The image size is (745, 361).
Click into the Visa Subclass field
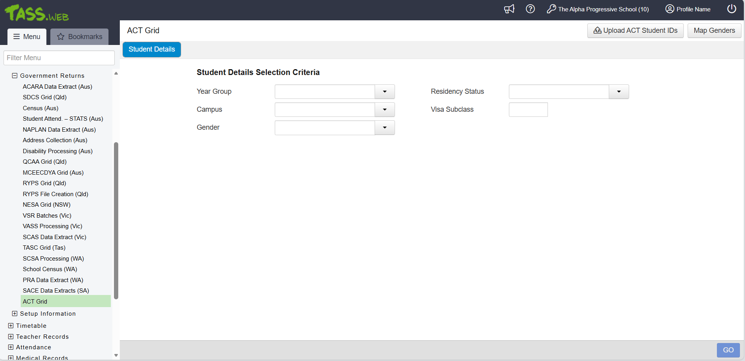point(528,110)
